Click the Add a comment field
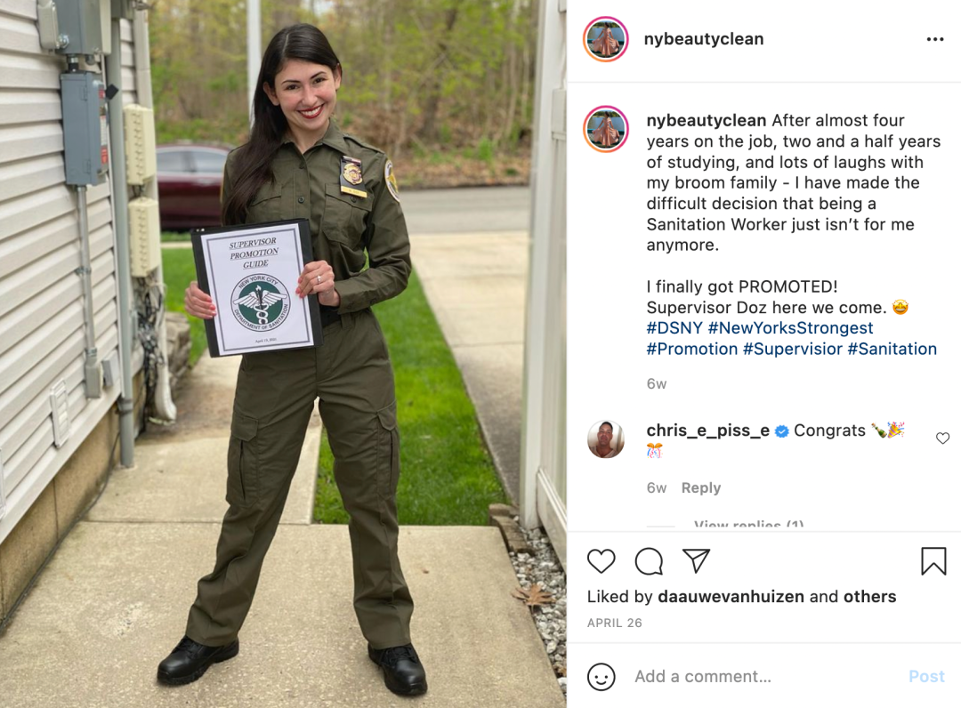The width and height of the screenshot is (961, 708). click(766, 677)
